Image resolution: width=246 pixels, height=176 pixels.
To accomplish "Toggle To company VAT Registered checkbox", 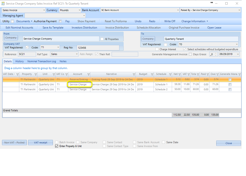I will (165, 44).
